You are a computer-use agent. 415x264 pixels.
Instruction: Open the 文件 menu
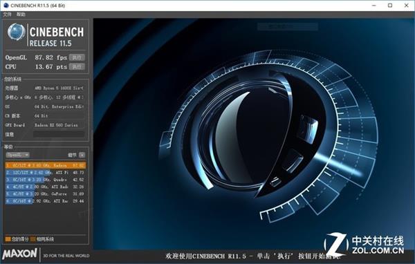tap(7, 15)
